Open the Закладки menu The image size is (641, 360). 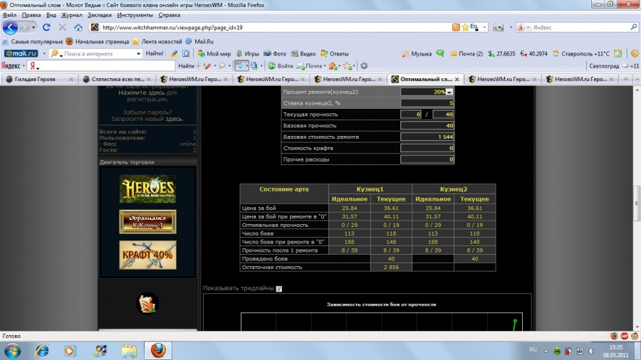click(99, 15)
